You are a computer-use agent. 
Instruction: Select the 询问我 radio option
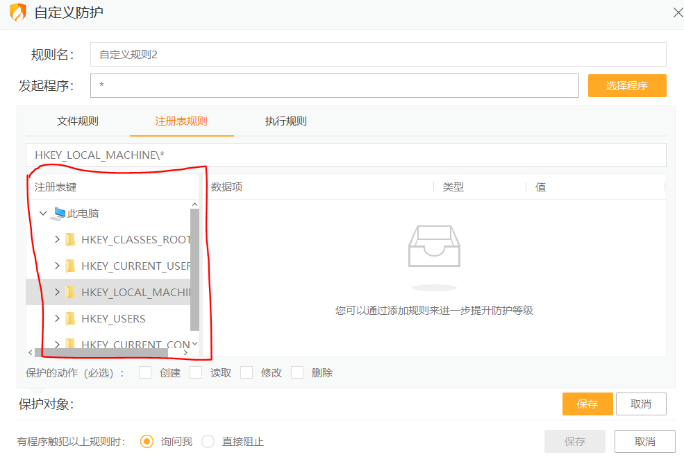pos(147,441)
